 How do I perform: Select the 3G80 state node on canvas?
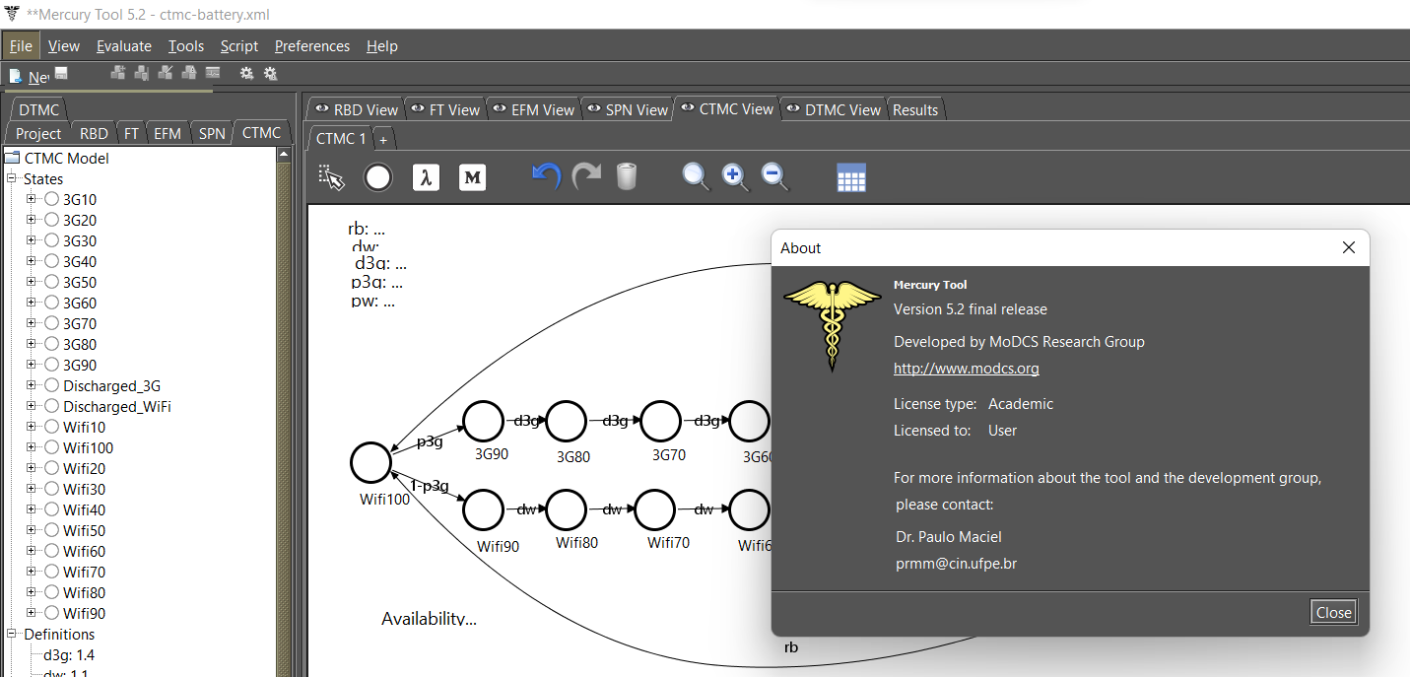[567, 421]
